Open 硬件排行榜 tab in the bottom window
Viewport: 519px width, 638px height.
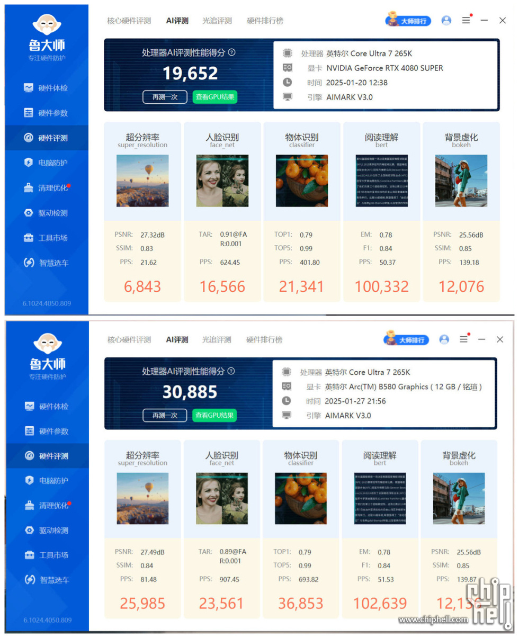tap(264, 339)
